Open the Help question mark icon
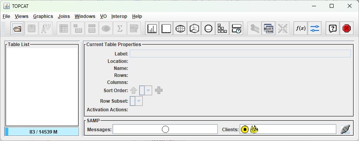 (332, 29)
